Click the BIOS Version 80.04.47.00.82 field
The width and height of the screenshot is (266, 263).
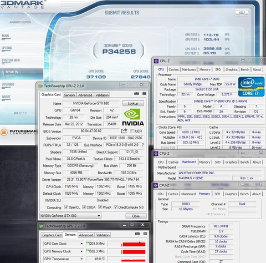(91, 131)
